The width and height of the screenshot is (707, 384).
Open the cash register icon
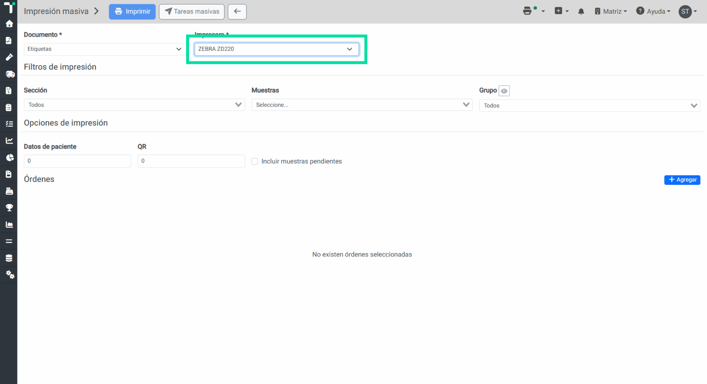tap(9, 191)
